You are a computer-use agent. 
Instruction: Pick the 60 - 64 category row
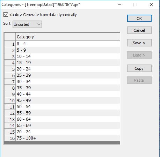[68, 119]
